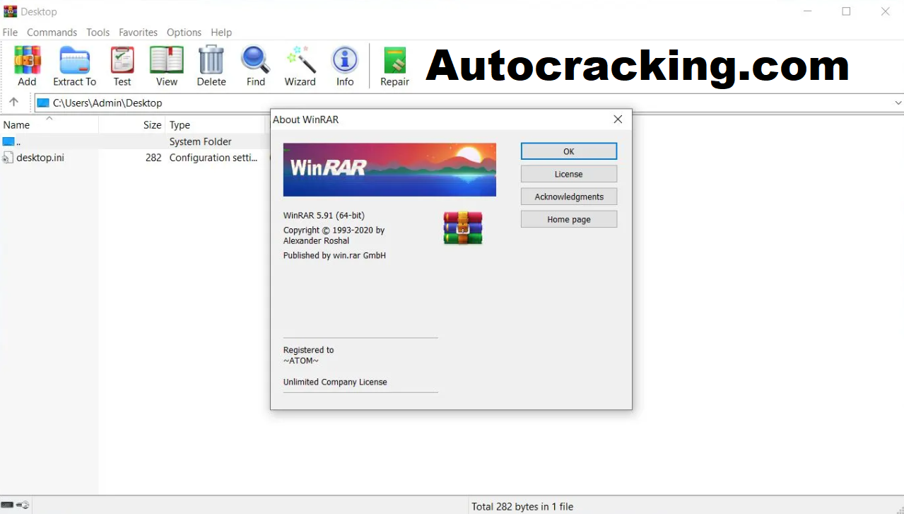The height and width of the screenshot is (514, 904).
Task: Expand the address bar path dropdown
Action: click(x=898, y=103)
